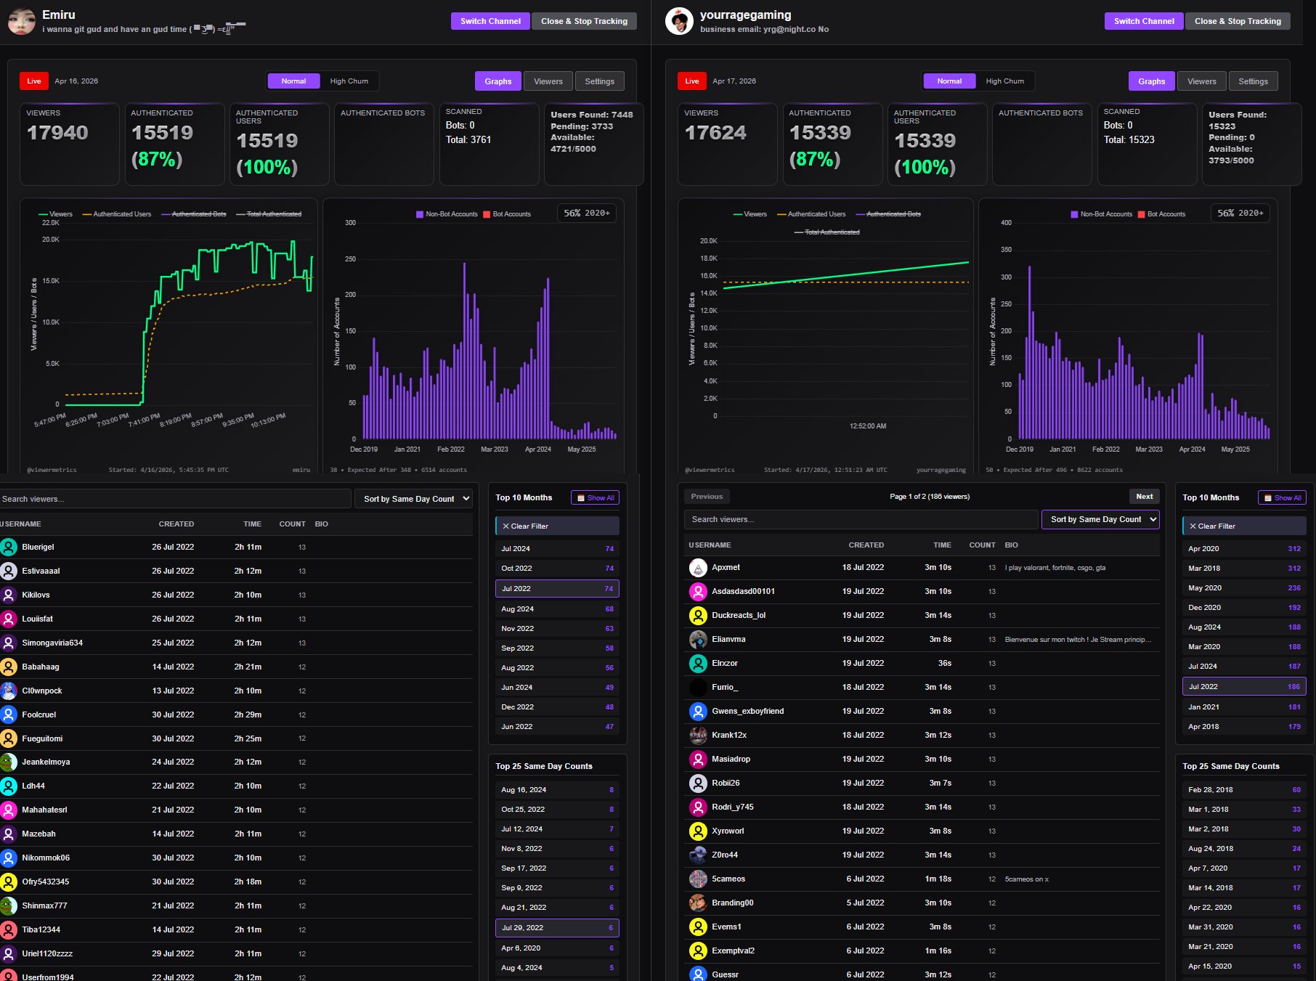The height and width of the screenshot is (981, 1316).
Task: Click Emiru's channel avatar
Action: (x=22, y=21)
